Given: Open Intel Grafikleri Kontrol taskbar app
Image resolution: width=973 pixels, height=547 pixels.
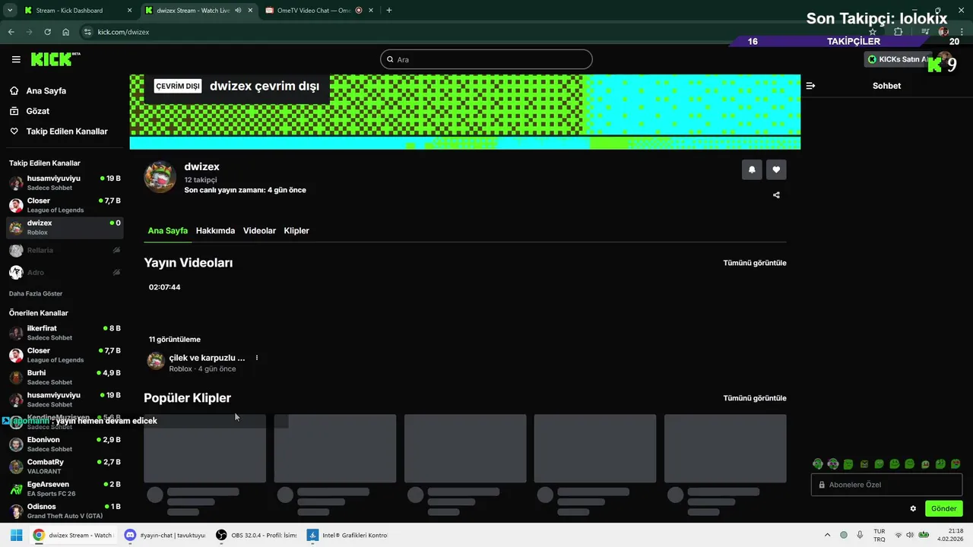Looking at the screenshot, I should (x=348, y=535).
